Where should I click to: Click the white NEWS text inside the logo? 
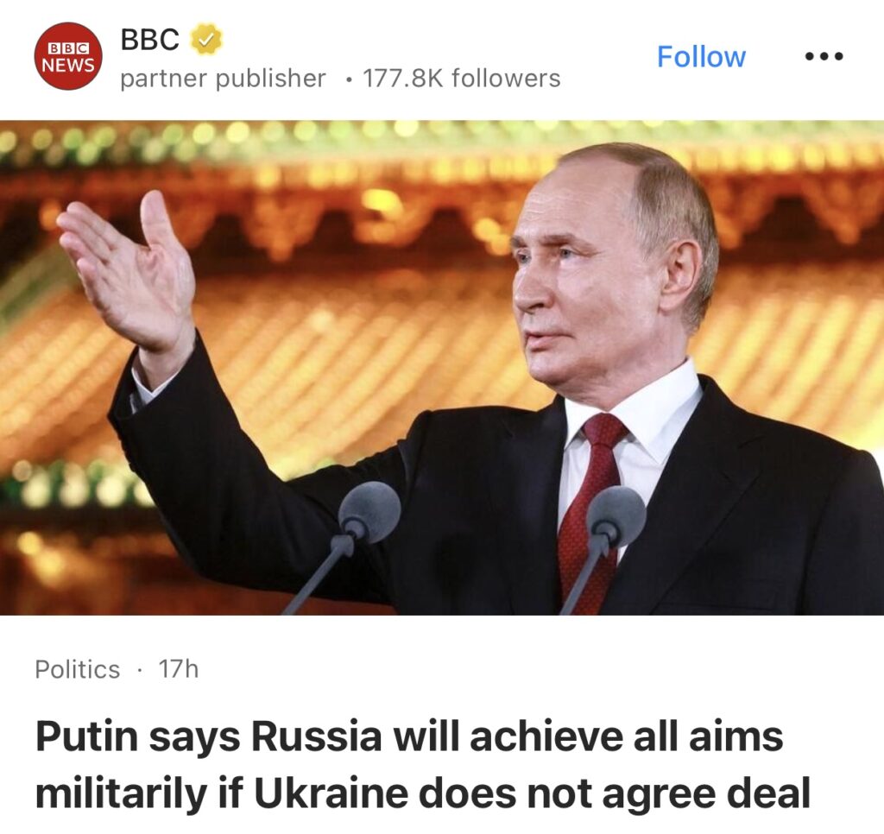coord(68,66)
